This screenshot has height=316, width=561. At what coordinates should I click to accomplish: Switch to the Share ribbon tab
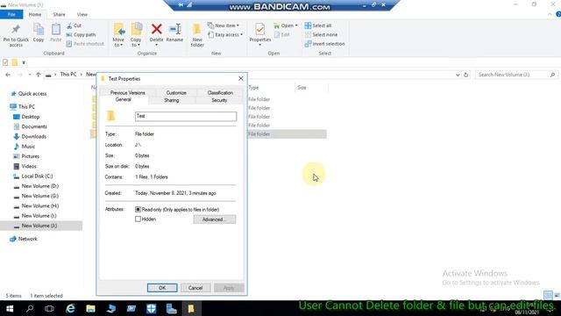click(x=59, y=15)
